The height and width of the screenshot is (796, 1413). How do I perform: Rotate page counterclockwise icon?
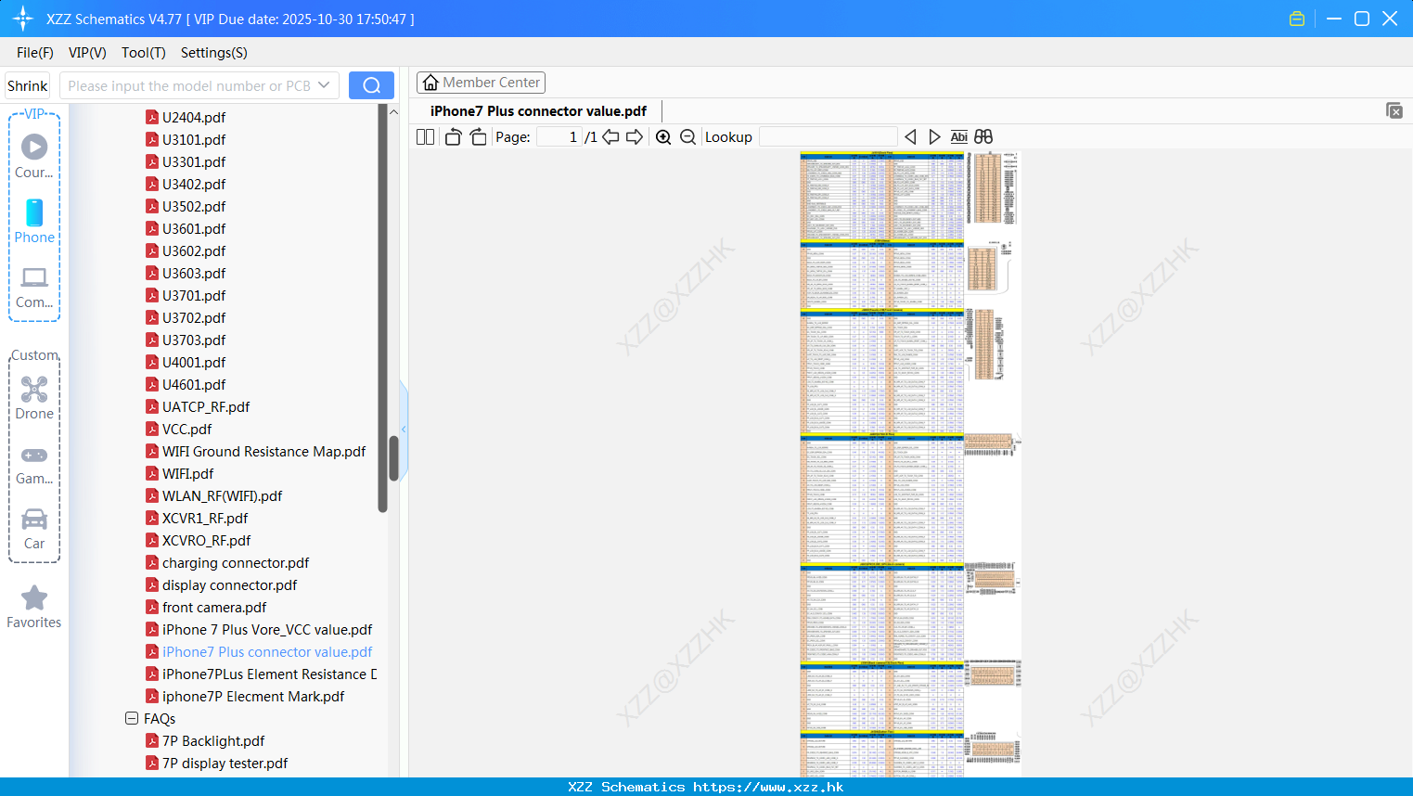pos(454,136)
